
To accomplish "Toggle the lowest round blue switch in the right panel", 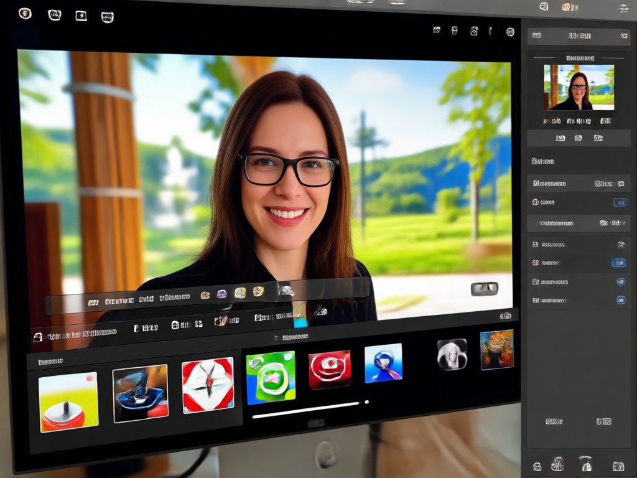I will click(x=621, y=301).
